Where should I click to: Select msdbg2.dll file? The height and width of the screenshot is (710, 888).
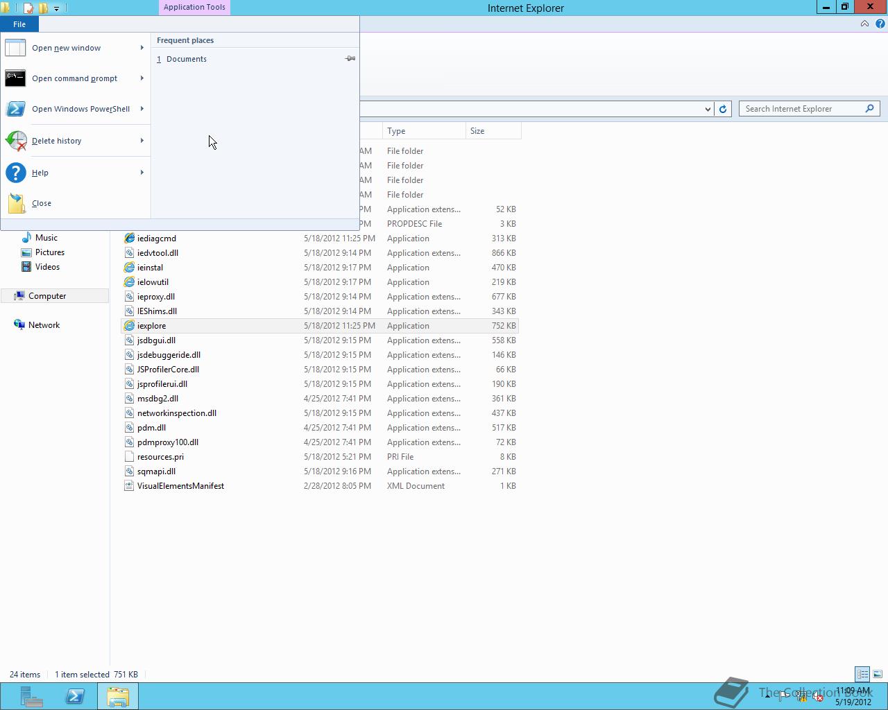point(157,399)
